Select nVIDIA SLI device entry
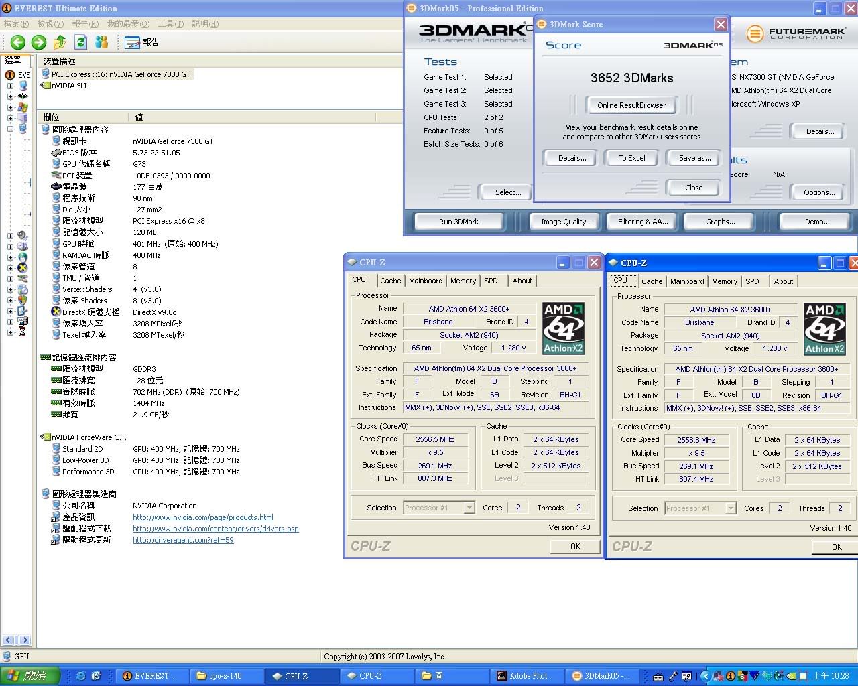This screenshot has width=858, height=686. (x=64, y=86)
